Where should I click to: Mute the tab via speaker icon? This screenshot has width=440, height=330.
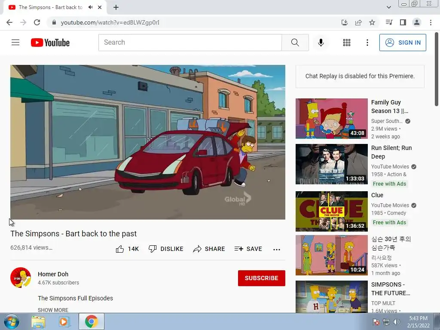click(x=90, y=7)
